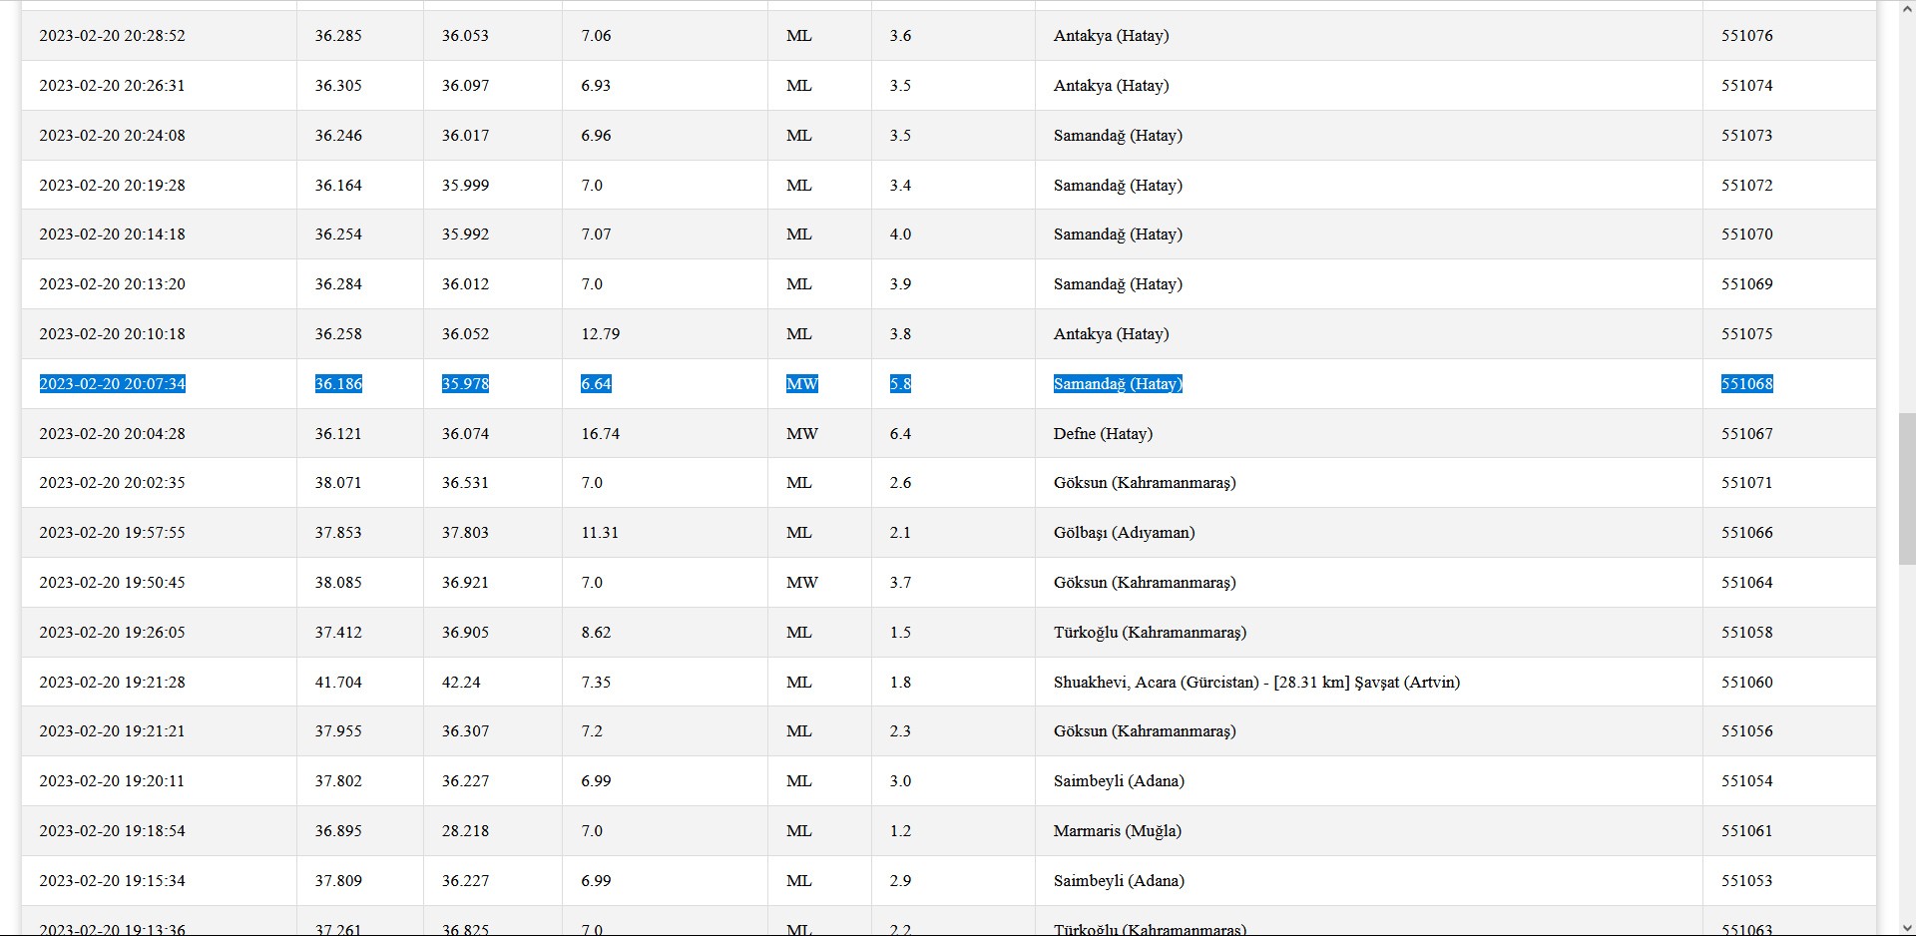Click latitude value 38.085

[x=338, y=583]
